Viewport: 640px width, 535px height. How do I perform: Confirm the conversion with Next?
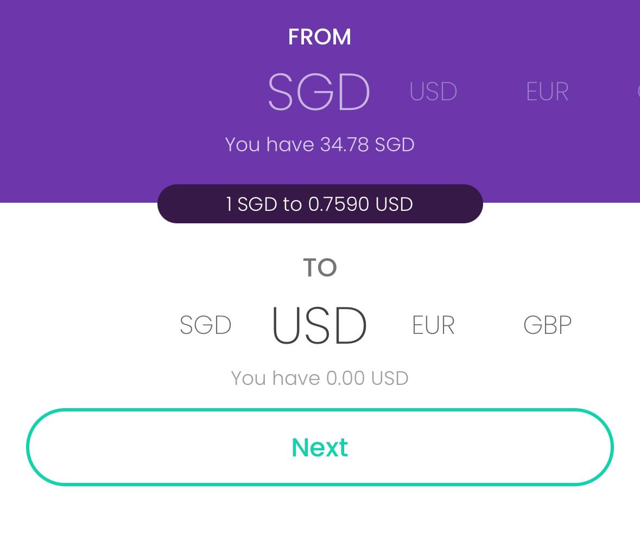click(320, 447)
